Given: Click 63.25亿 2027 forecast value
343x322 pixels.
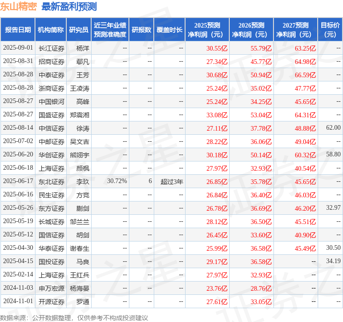Looking at the screenshot, I should (x=305, y=48).
